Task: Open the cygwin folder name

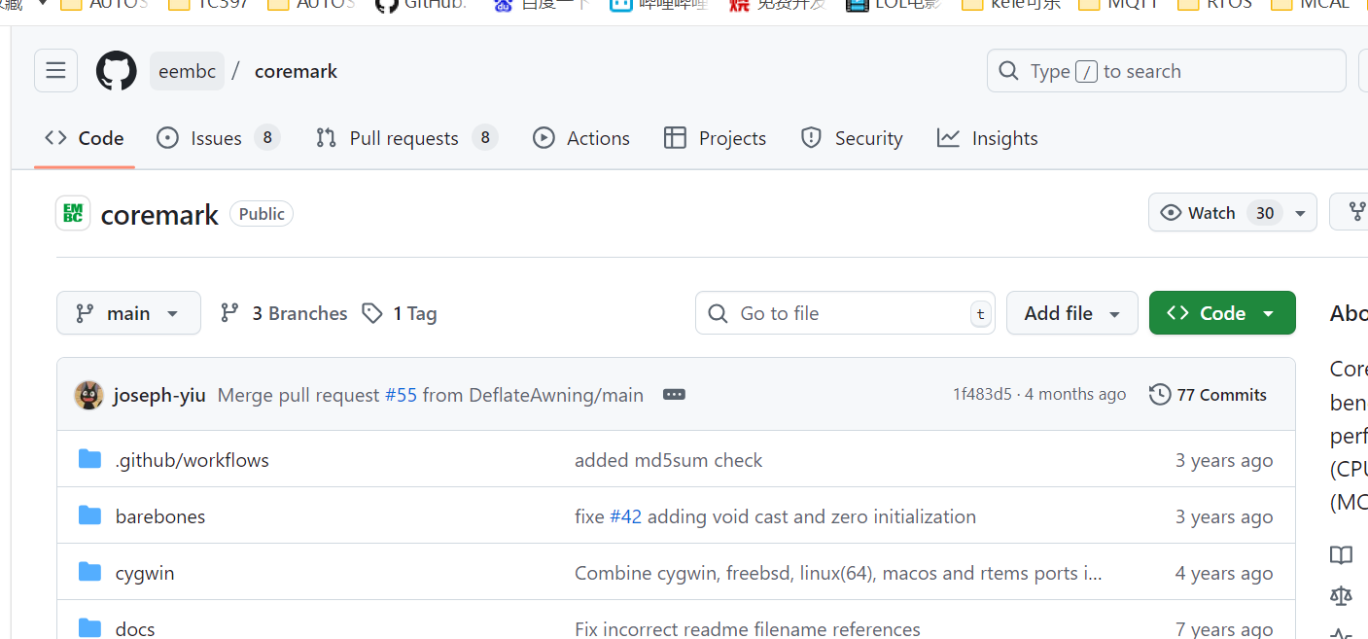Action: 145,573
